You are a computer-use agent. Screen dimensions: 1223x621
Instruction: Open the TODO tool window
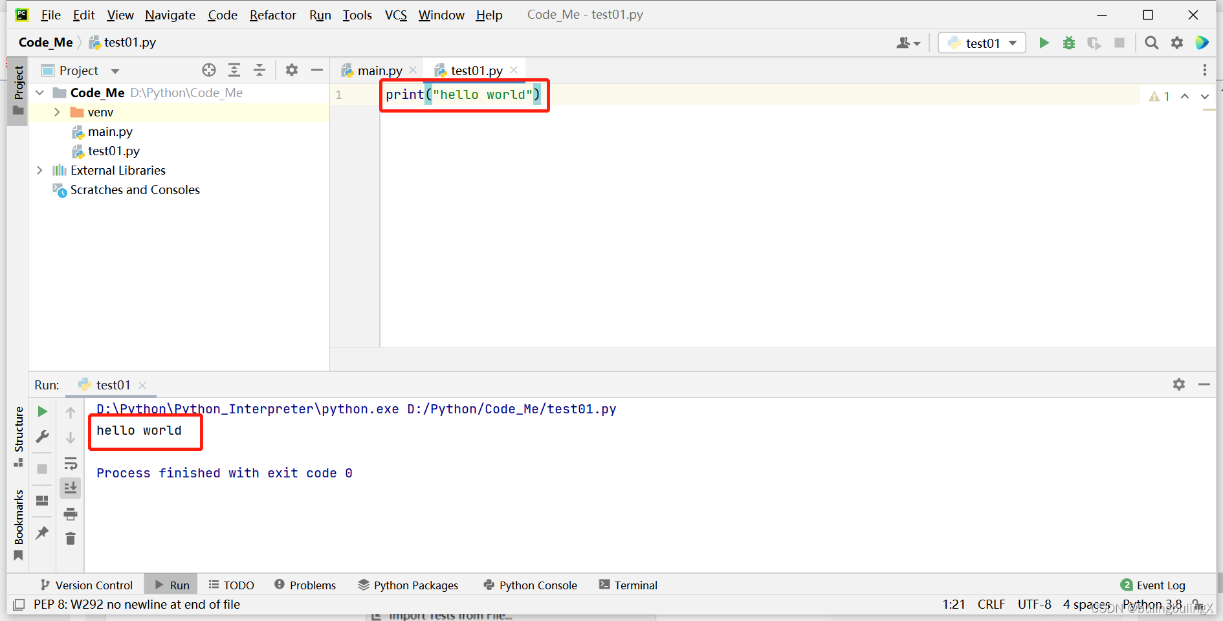pyautogui.click(x=232, y=585)
